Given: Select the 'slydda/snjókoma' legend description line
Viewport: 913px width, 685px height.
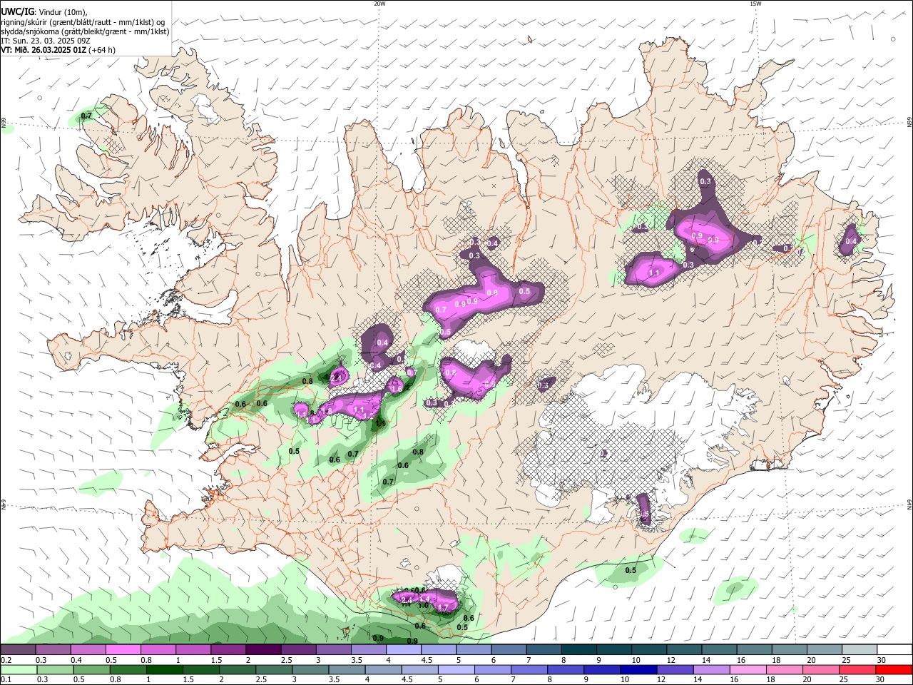Looking at the screenshot, I should (x=85, y=31).
